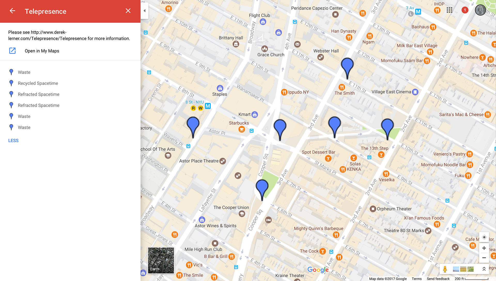Select Spot Dessert Bar icon
The width and height of the screenshot is (496, 281).
[328, 158]
